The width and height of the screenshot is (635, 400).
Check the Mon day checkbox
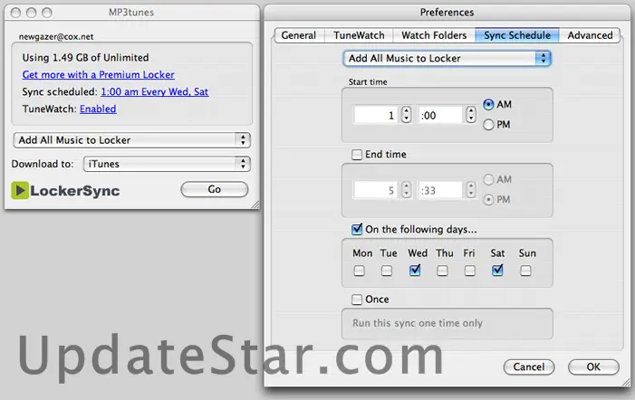point(359,271)
